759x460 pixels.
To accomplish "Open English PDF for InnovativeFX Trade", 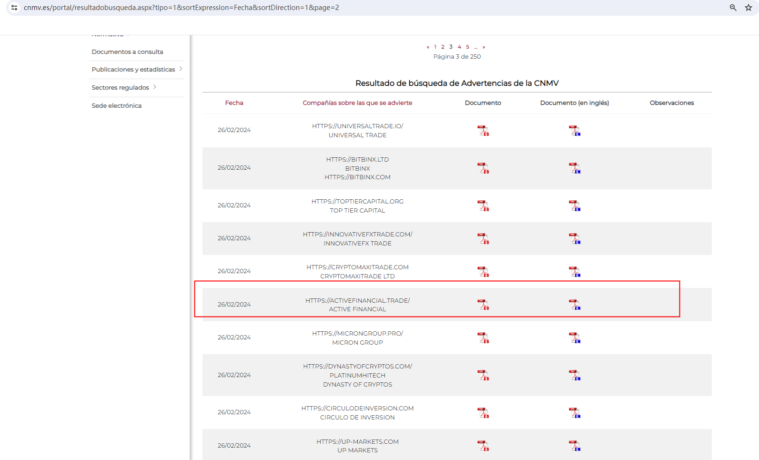I will 574,239.
